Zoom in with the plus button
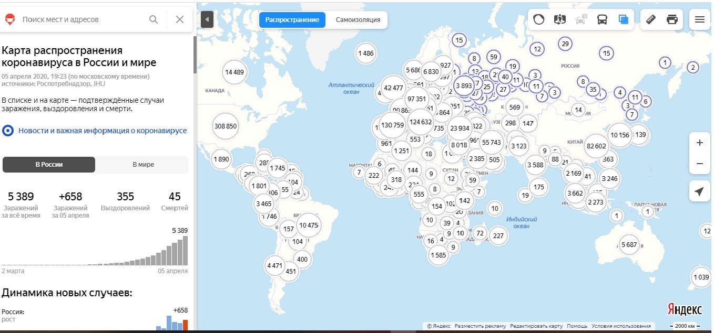The image size is (714, 333). [x=699, y=143]
